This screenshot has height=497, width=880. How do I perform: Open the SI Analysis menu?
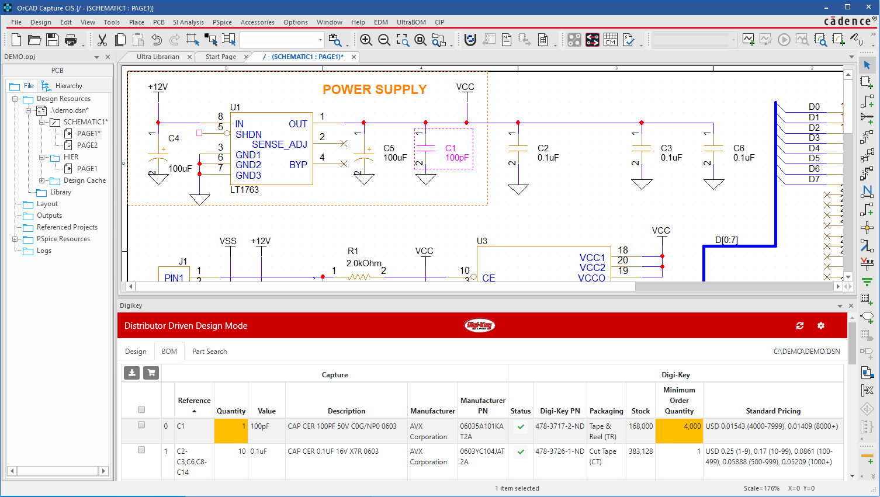(188, 22)
